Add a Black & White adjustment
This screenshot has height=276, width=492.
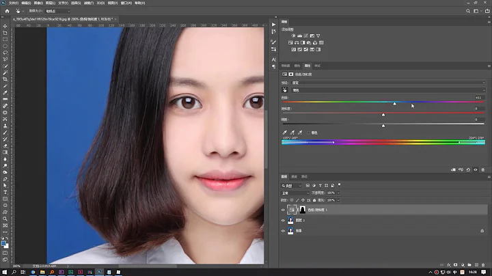tap(303, 42)
